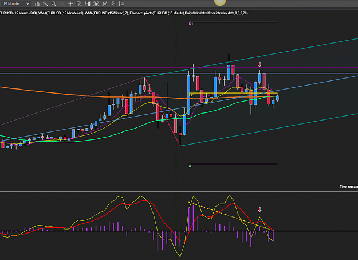The height and width of the screenshot is (260, 358).
Task: Open the data box document icon
Action: 79,4
